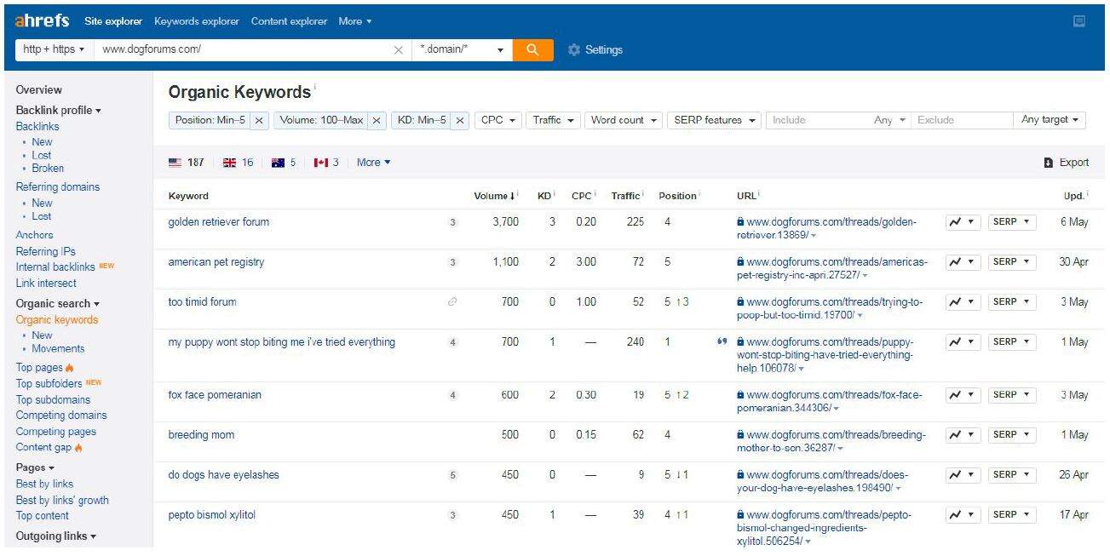Screen dimensions: 1110x556
Task: Go to Top pages in sidebar
Action: point(39,368)
